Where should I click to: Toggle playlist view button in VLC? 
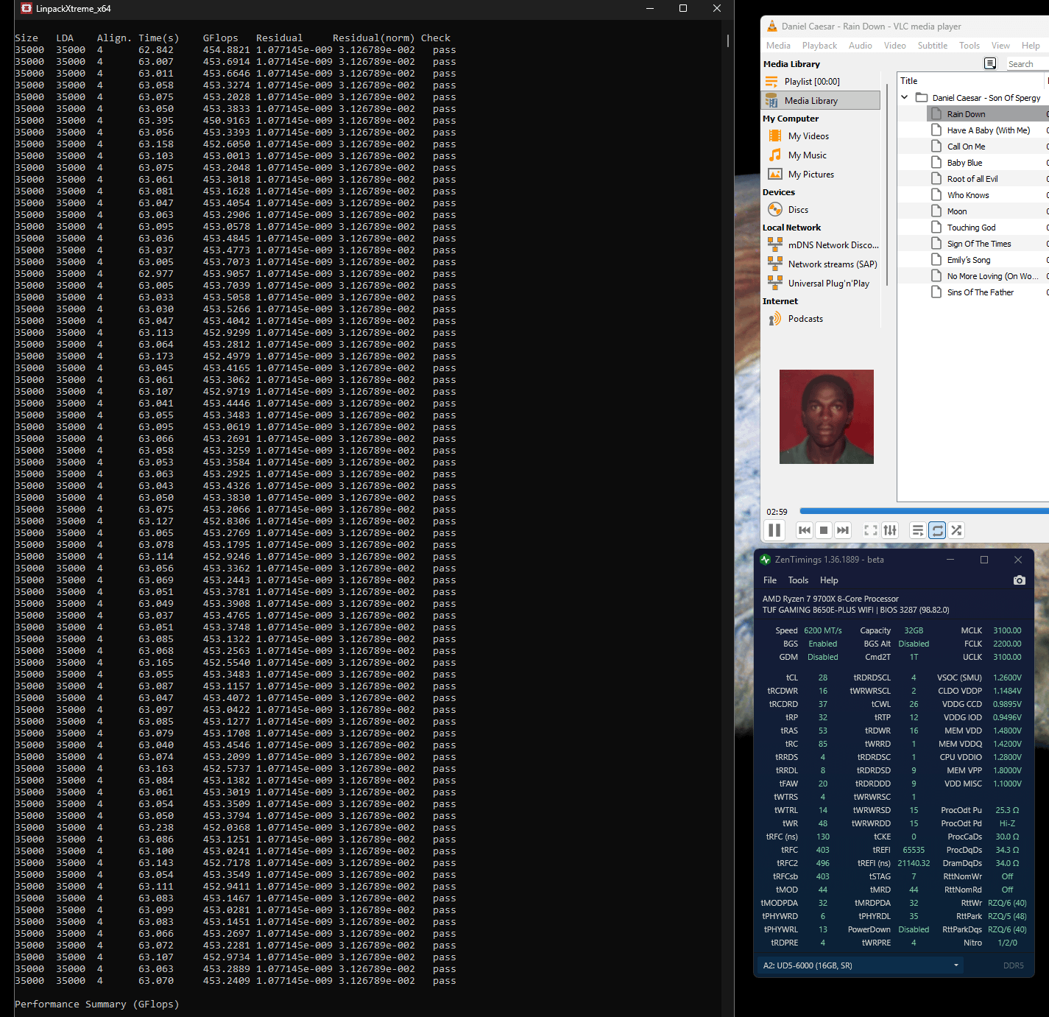coord(918,530)
